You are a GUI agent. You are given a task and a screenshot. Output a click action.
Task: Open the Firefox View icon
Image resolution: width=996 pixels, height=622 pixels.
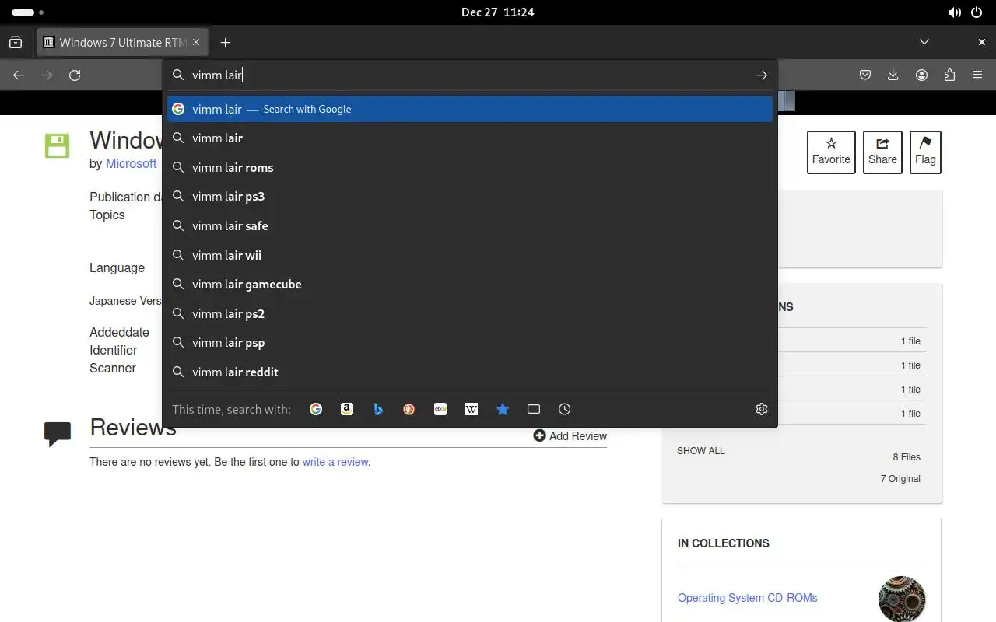pos(16,42)
